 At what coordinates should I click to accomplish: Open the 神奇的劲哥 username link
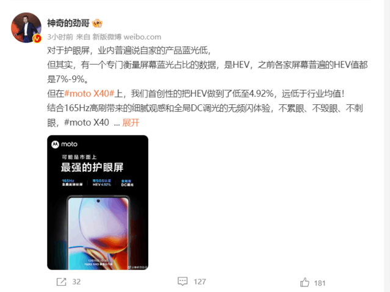[68, 23]
